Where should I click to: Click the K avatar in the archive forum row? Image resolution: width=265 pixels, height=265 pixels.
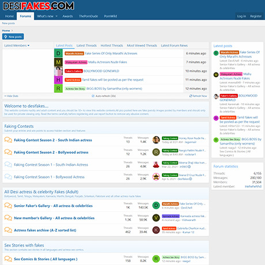156,230
